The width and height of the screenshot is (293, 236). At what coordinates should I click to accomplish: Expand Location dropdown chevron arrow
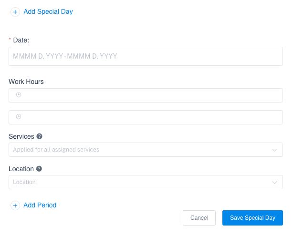pyautogui.click(x=274, y=182)
